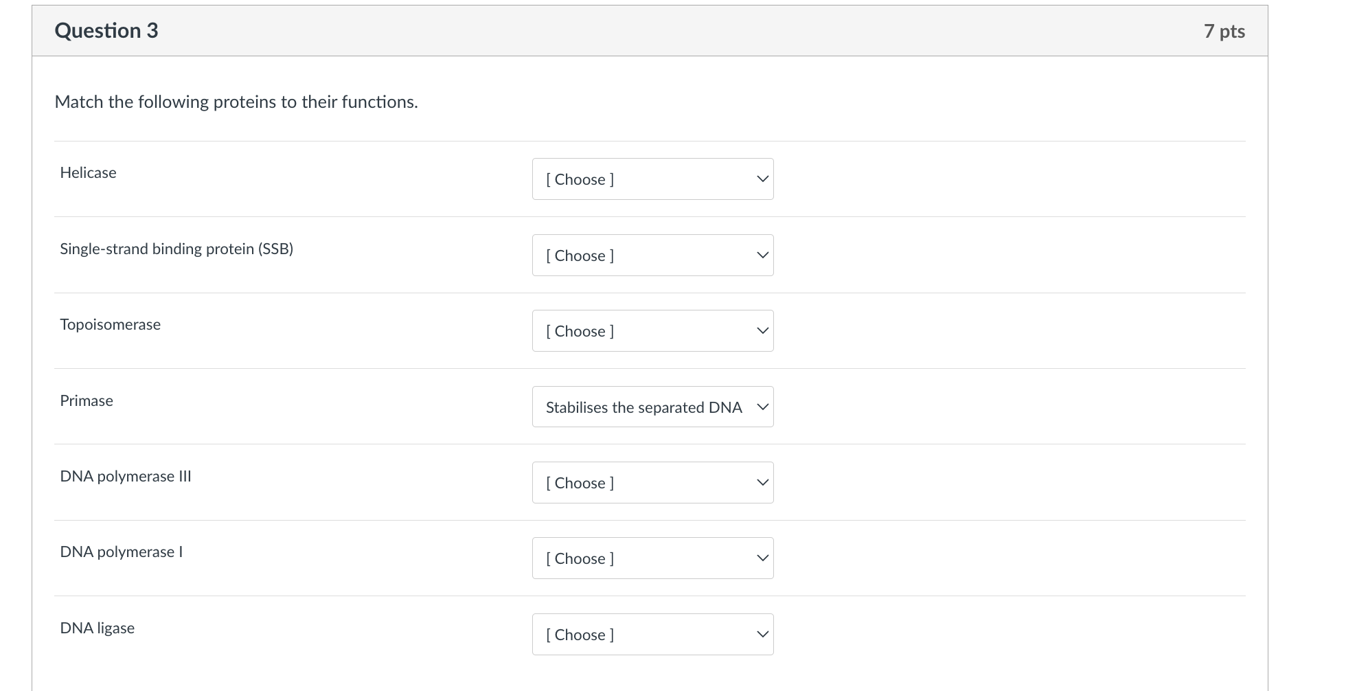Click the DNA ligase label
This screenshot has height=691, width=1357.
pos(98,628)
